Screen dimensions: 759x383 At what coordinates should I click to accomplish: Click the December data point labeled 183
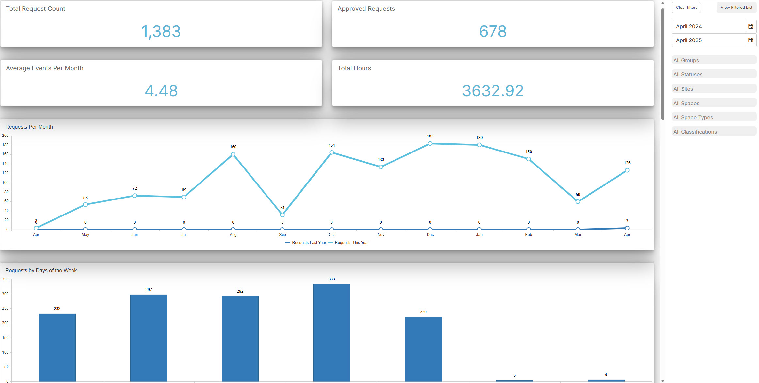point(430,143)
